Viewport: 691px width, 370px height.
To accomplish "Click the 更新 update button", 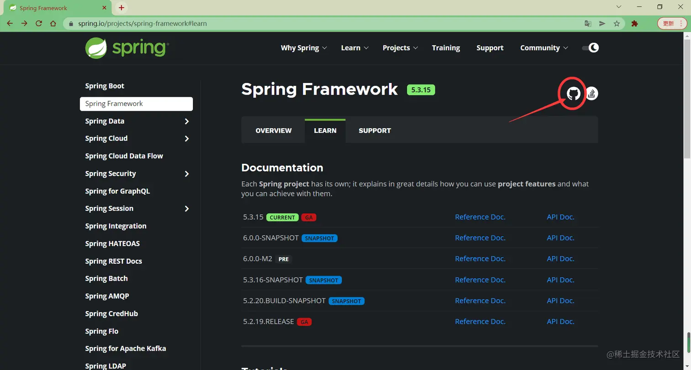I will point(668,23).
